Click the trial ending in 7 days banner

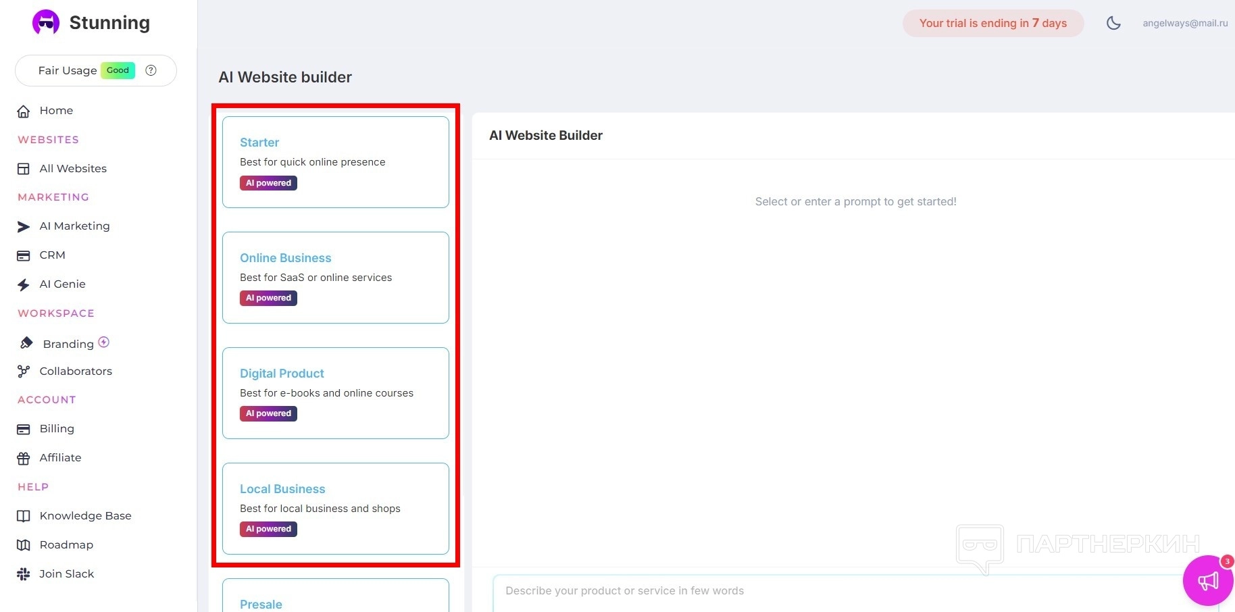coord(993,24)
